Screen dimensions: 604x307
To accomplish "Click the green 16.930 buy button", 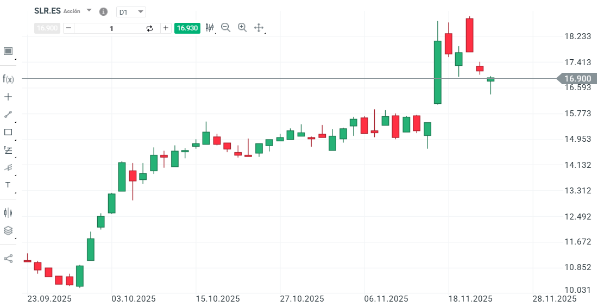I will click(187, 28).
